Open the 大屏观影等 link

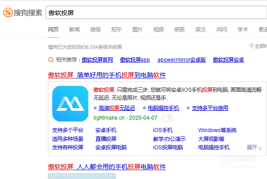pyautogui.click(x=211, y=139)
